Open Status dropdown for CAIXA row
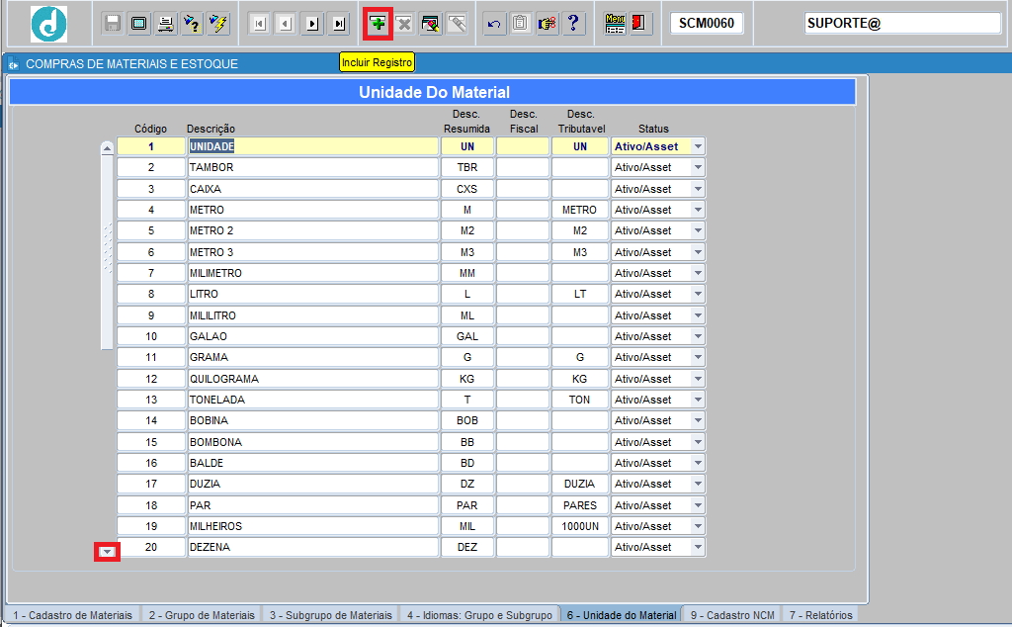Image resolution: width=1012 pixels, height=627 pixels. [x=698, y=189]
